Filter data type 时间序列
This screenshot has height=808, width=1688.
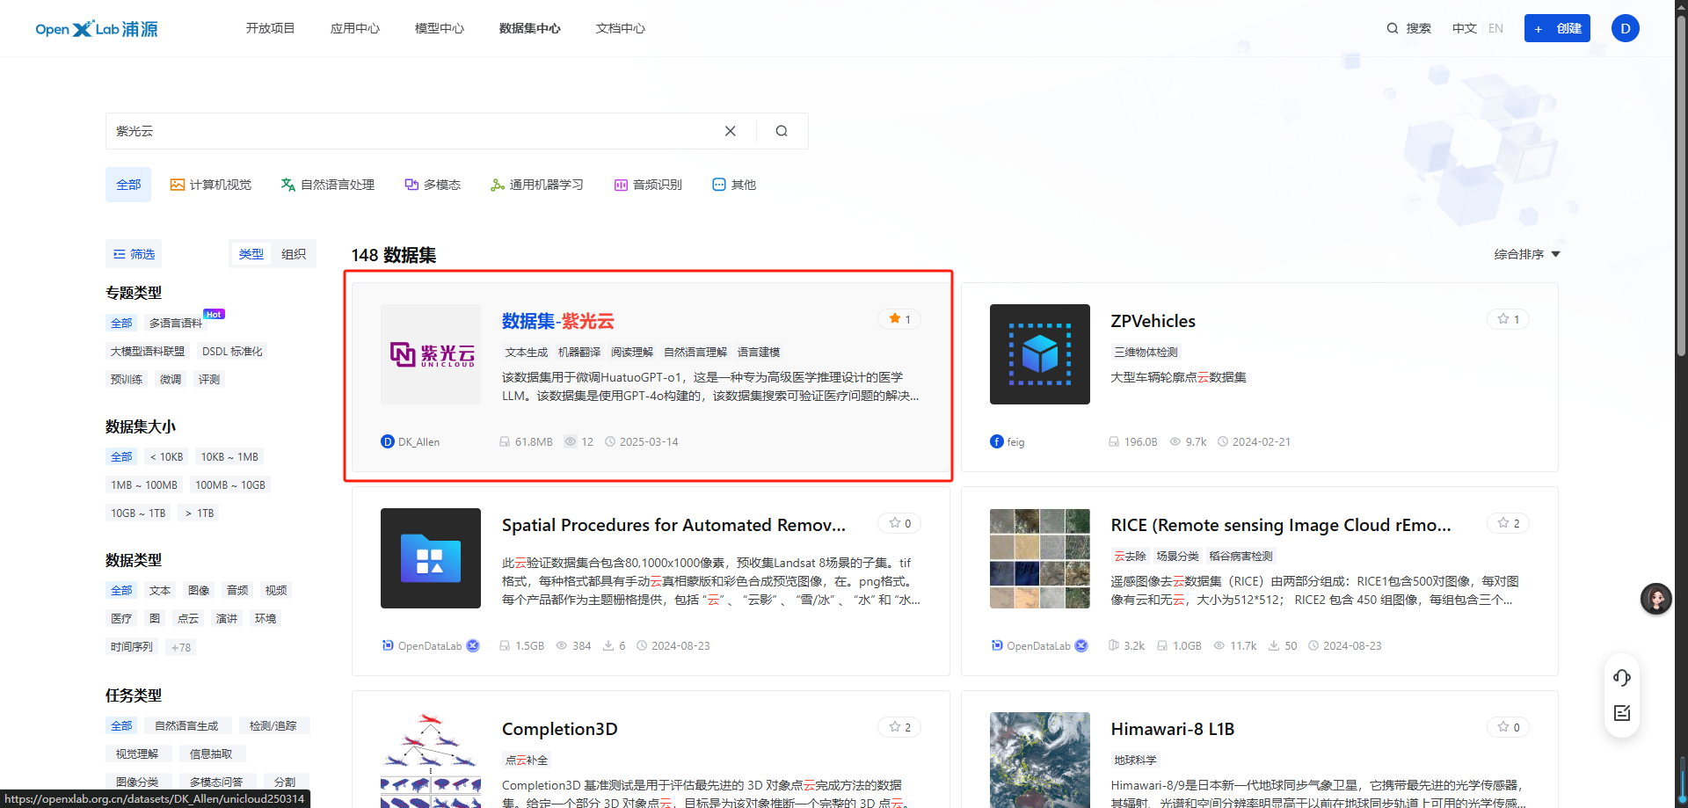click(132, 646)
